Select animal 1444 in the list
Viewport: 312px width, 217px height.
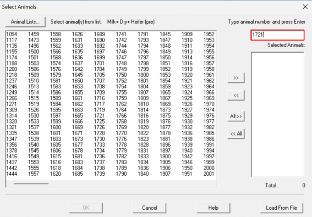point(12,174)
